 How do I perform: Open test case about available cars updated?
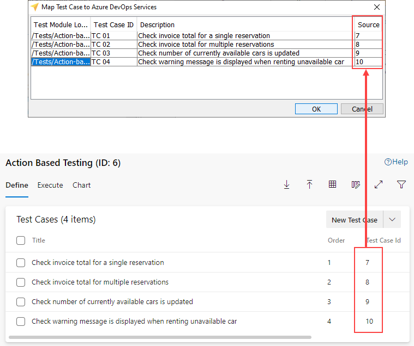112,301
